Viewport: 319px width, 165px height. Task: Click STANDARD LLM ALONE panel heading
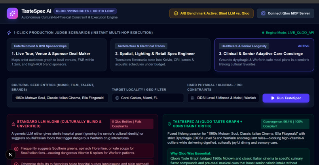(x=59, y=124)
